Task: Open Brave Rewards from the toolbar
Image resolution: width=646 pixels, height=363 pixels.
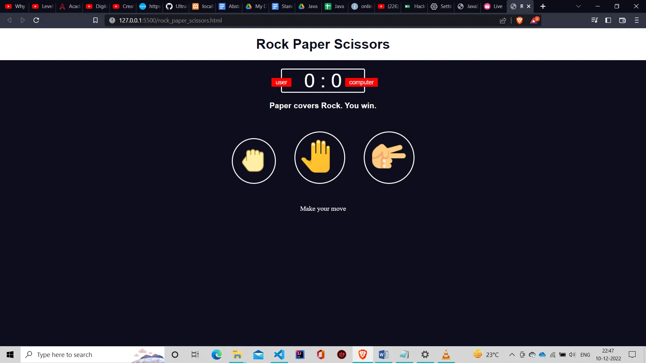Action: 534,20
